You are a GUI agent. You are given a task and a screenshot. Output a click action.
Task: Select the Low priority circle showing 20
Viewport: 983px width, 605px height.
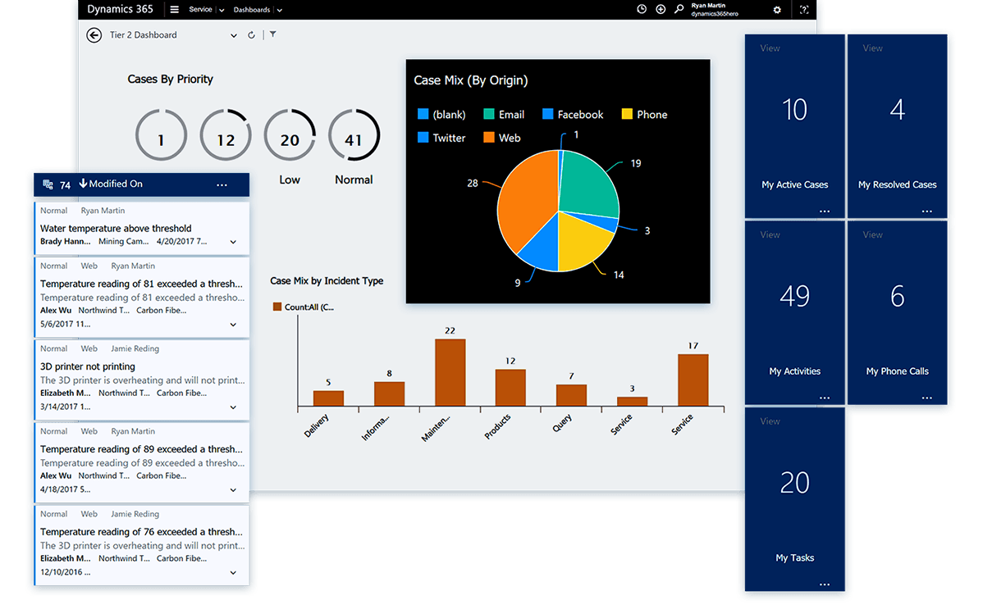click(290, 135)
